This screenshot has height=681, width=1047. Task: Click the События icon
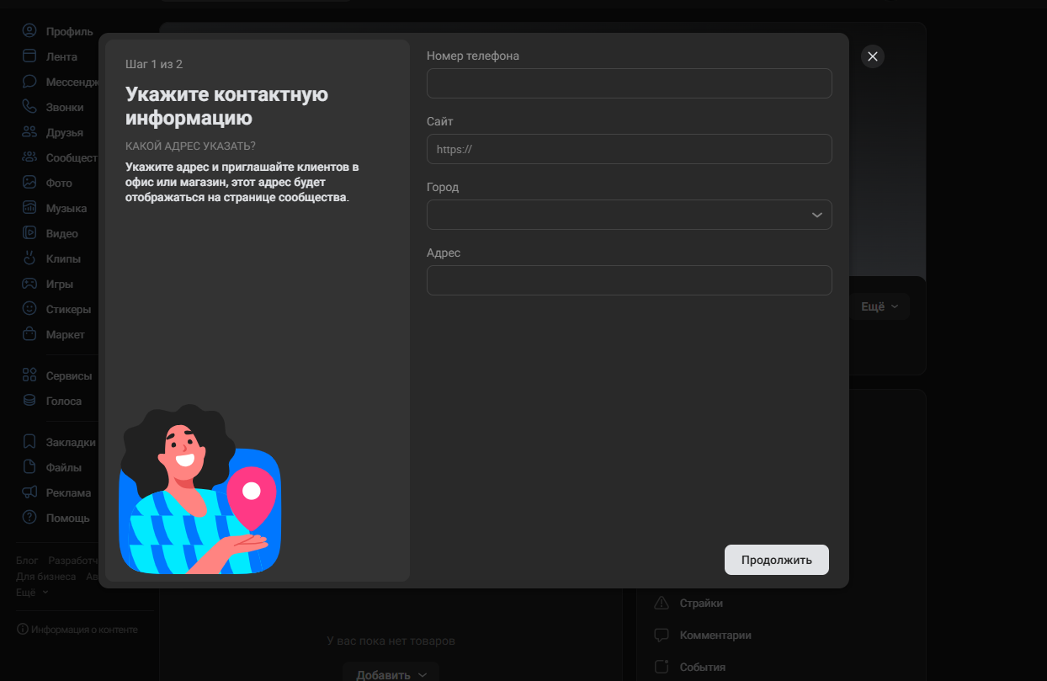[662, 667]
